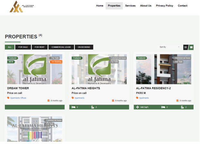This screenshot has width=200, height=144.
Task: Click area move icon beside 640 SqFt
Action: (138, 107)
